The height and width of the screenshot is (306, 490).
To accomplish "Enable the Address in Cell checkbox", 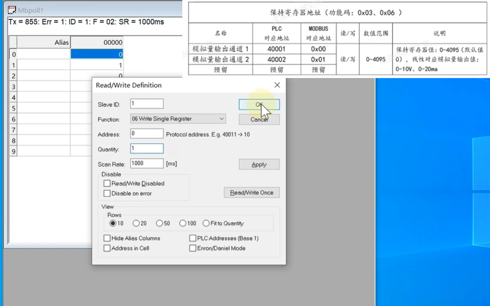I will coord(107,248).
